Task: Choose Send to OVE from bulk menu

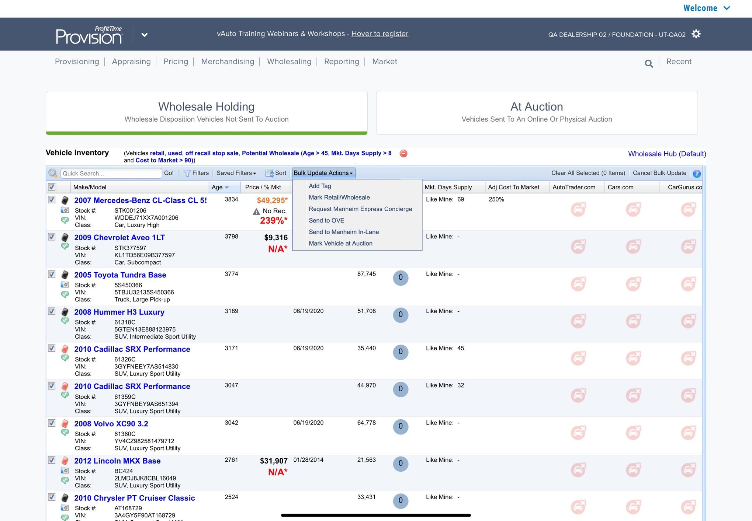Action: point(326,220)
